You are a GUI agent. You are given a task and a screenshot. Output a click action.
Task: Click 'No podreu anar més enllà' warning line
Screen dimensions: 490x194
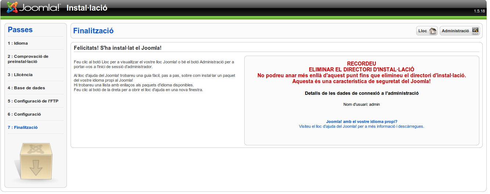coord(361,75)
